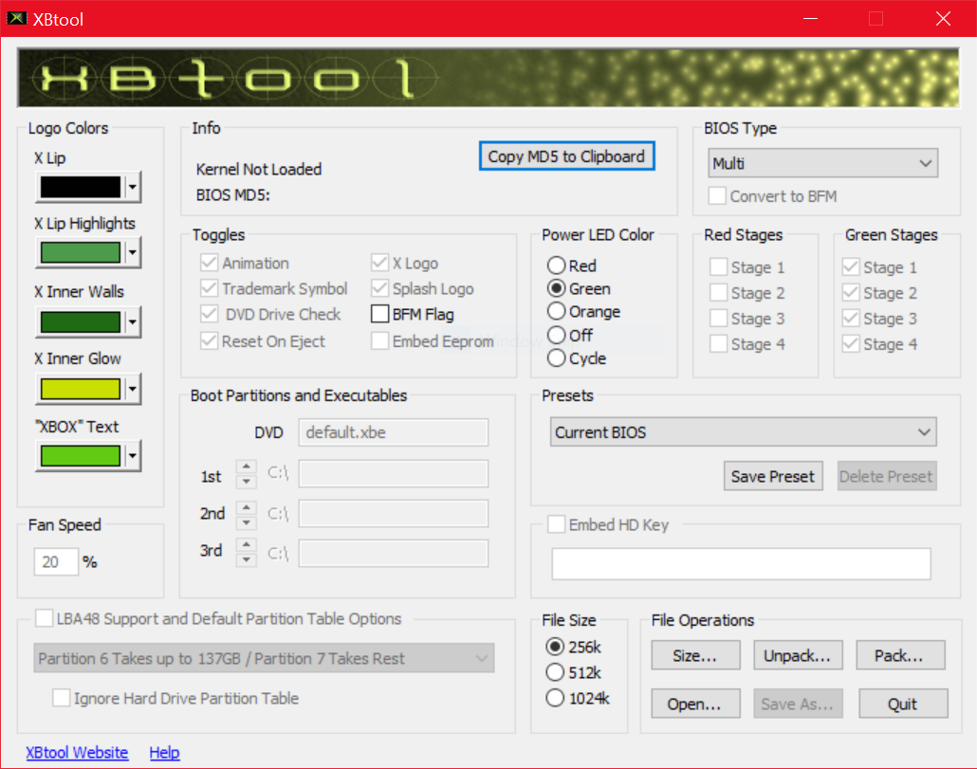Click the DVD default.xbe field
Viewport: 977px width, 769px height.
click(393, 432)
